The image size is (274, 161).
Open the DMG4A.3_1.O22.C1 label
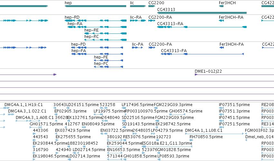point(27,111)
